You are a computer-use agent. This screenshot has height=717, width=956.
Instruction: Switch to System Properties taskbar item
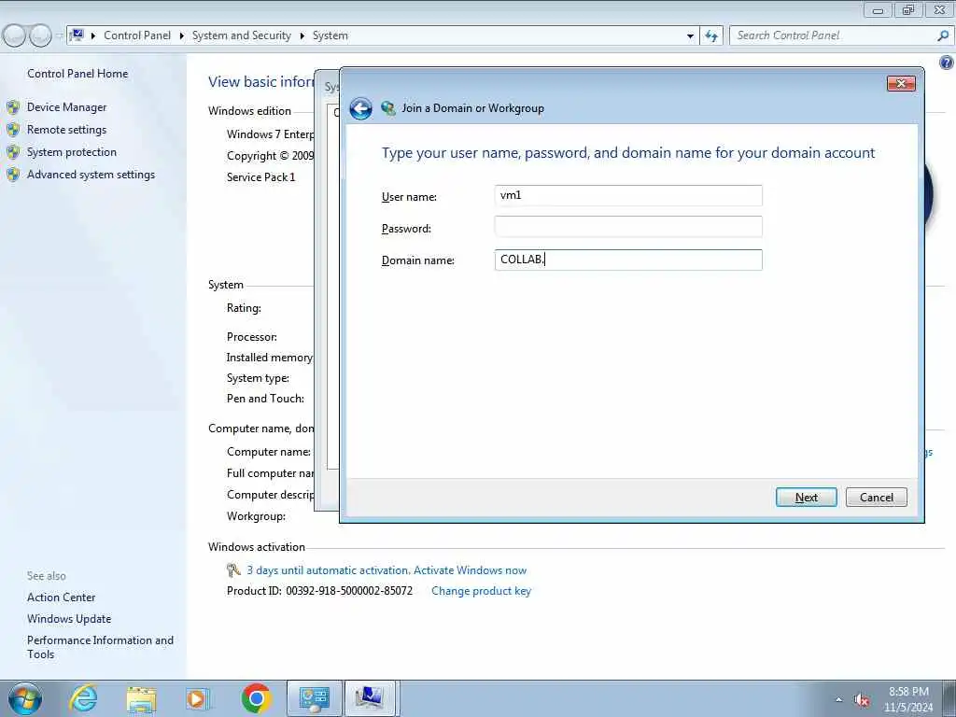coord(371,698)
